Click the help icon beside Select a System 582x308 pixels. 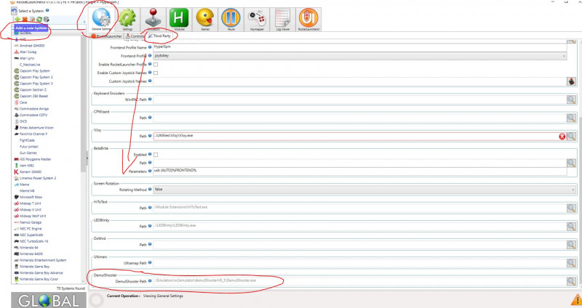point(47,10)
